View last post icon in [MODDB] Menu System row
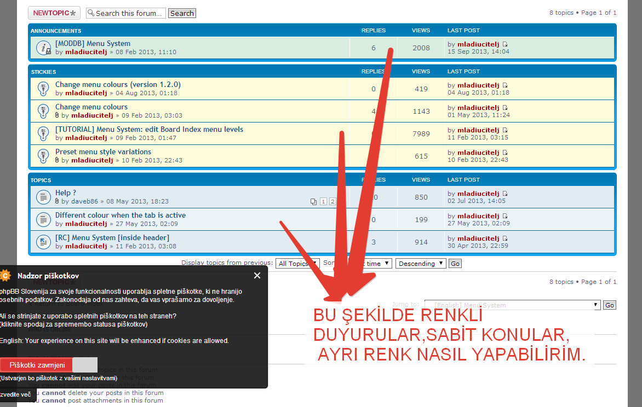The image size is (642, 407). tap(505, 44)
